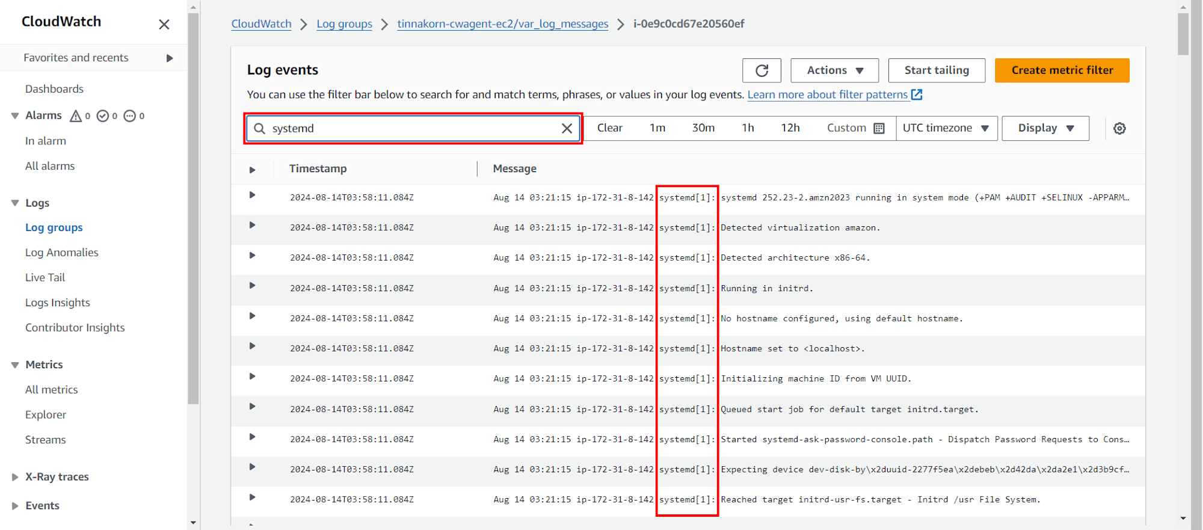Open All metrics in the sidebar

(x=52, y=390)
